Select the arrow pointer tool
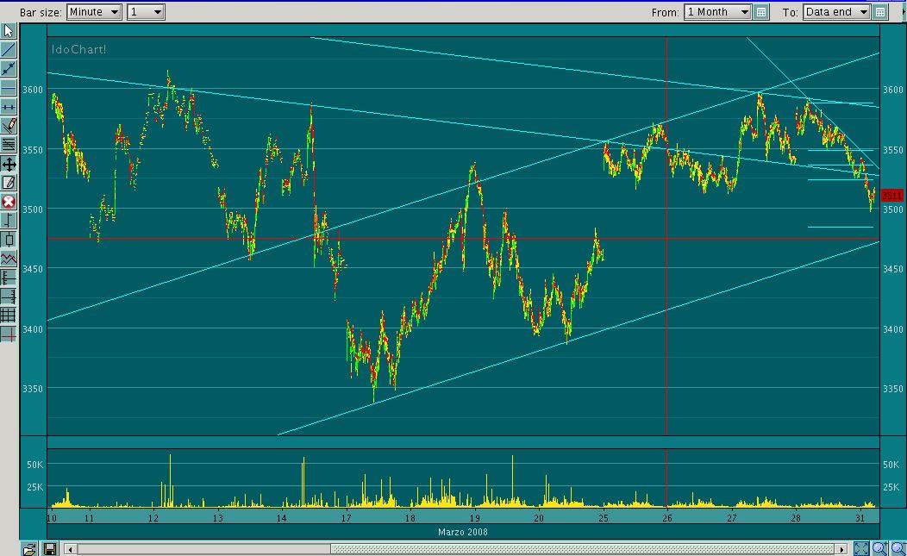The height and width of the screenshot is (556, 907). pyautogui.click(x=9, y=31)
